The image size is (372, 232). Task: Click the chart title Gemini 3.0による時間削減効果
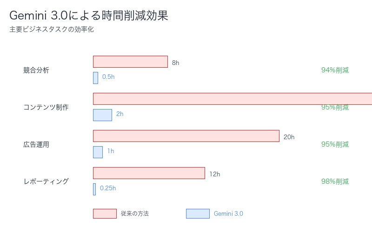coord(89,15)
